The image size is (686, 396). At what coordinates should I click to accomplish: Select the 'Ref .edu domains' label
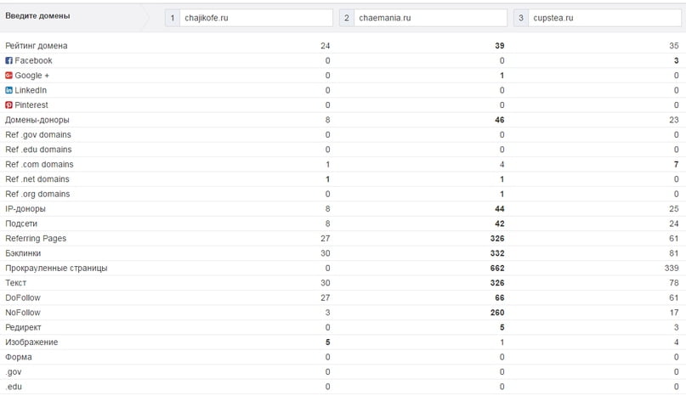click(38, 150)
